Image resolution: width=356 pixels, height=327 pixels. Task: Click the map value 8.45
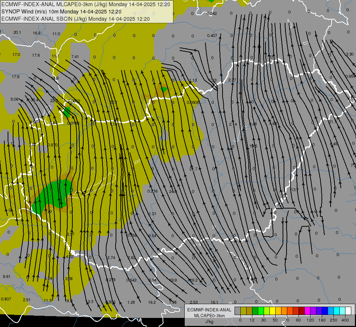click(x=334, y=144)
